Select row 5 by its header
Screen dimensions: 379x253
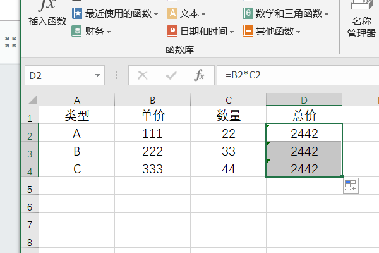(x=30, y=188)
